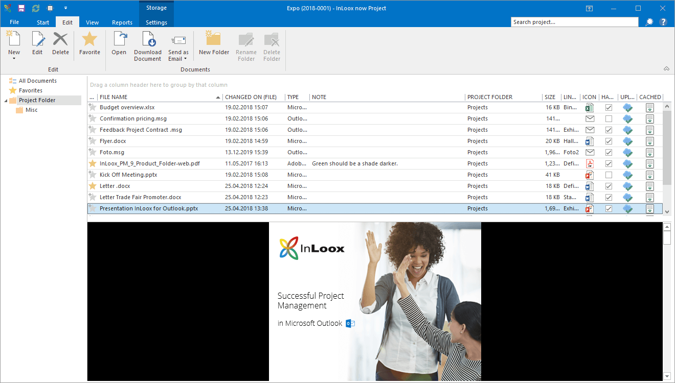Toggle checkbox for Feedback Project Contract .msg
This screenshot has height=383, width=675.
point(609,130)
